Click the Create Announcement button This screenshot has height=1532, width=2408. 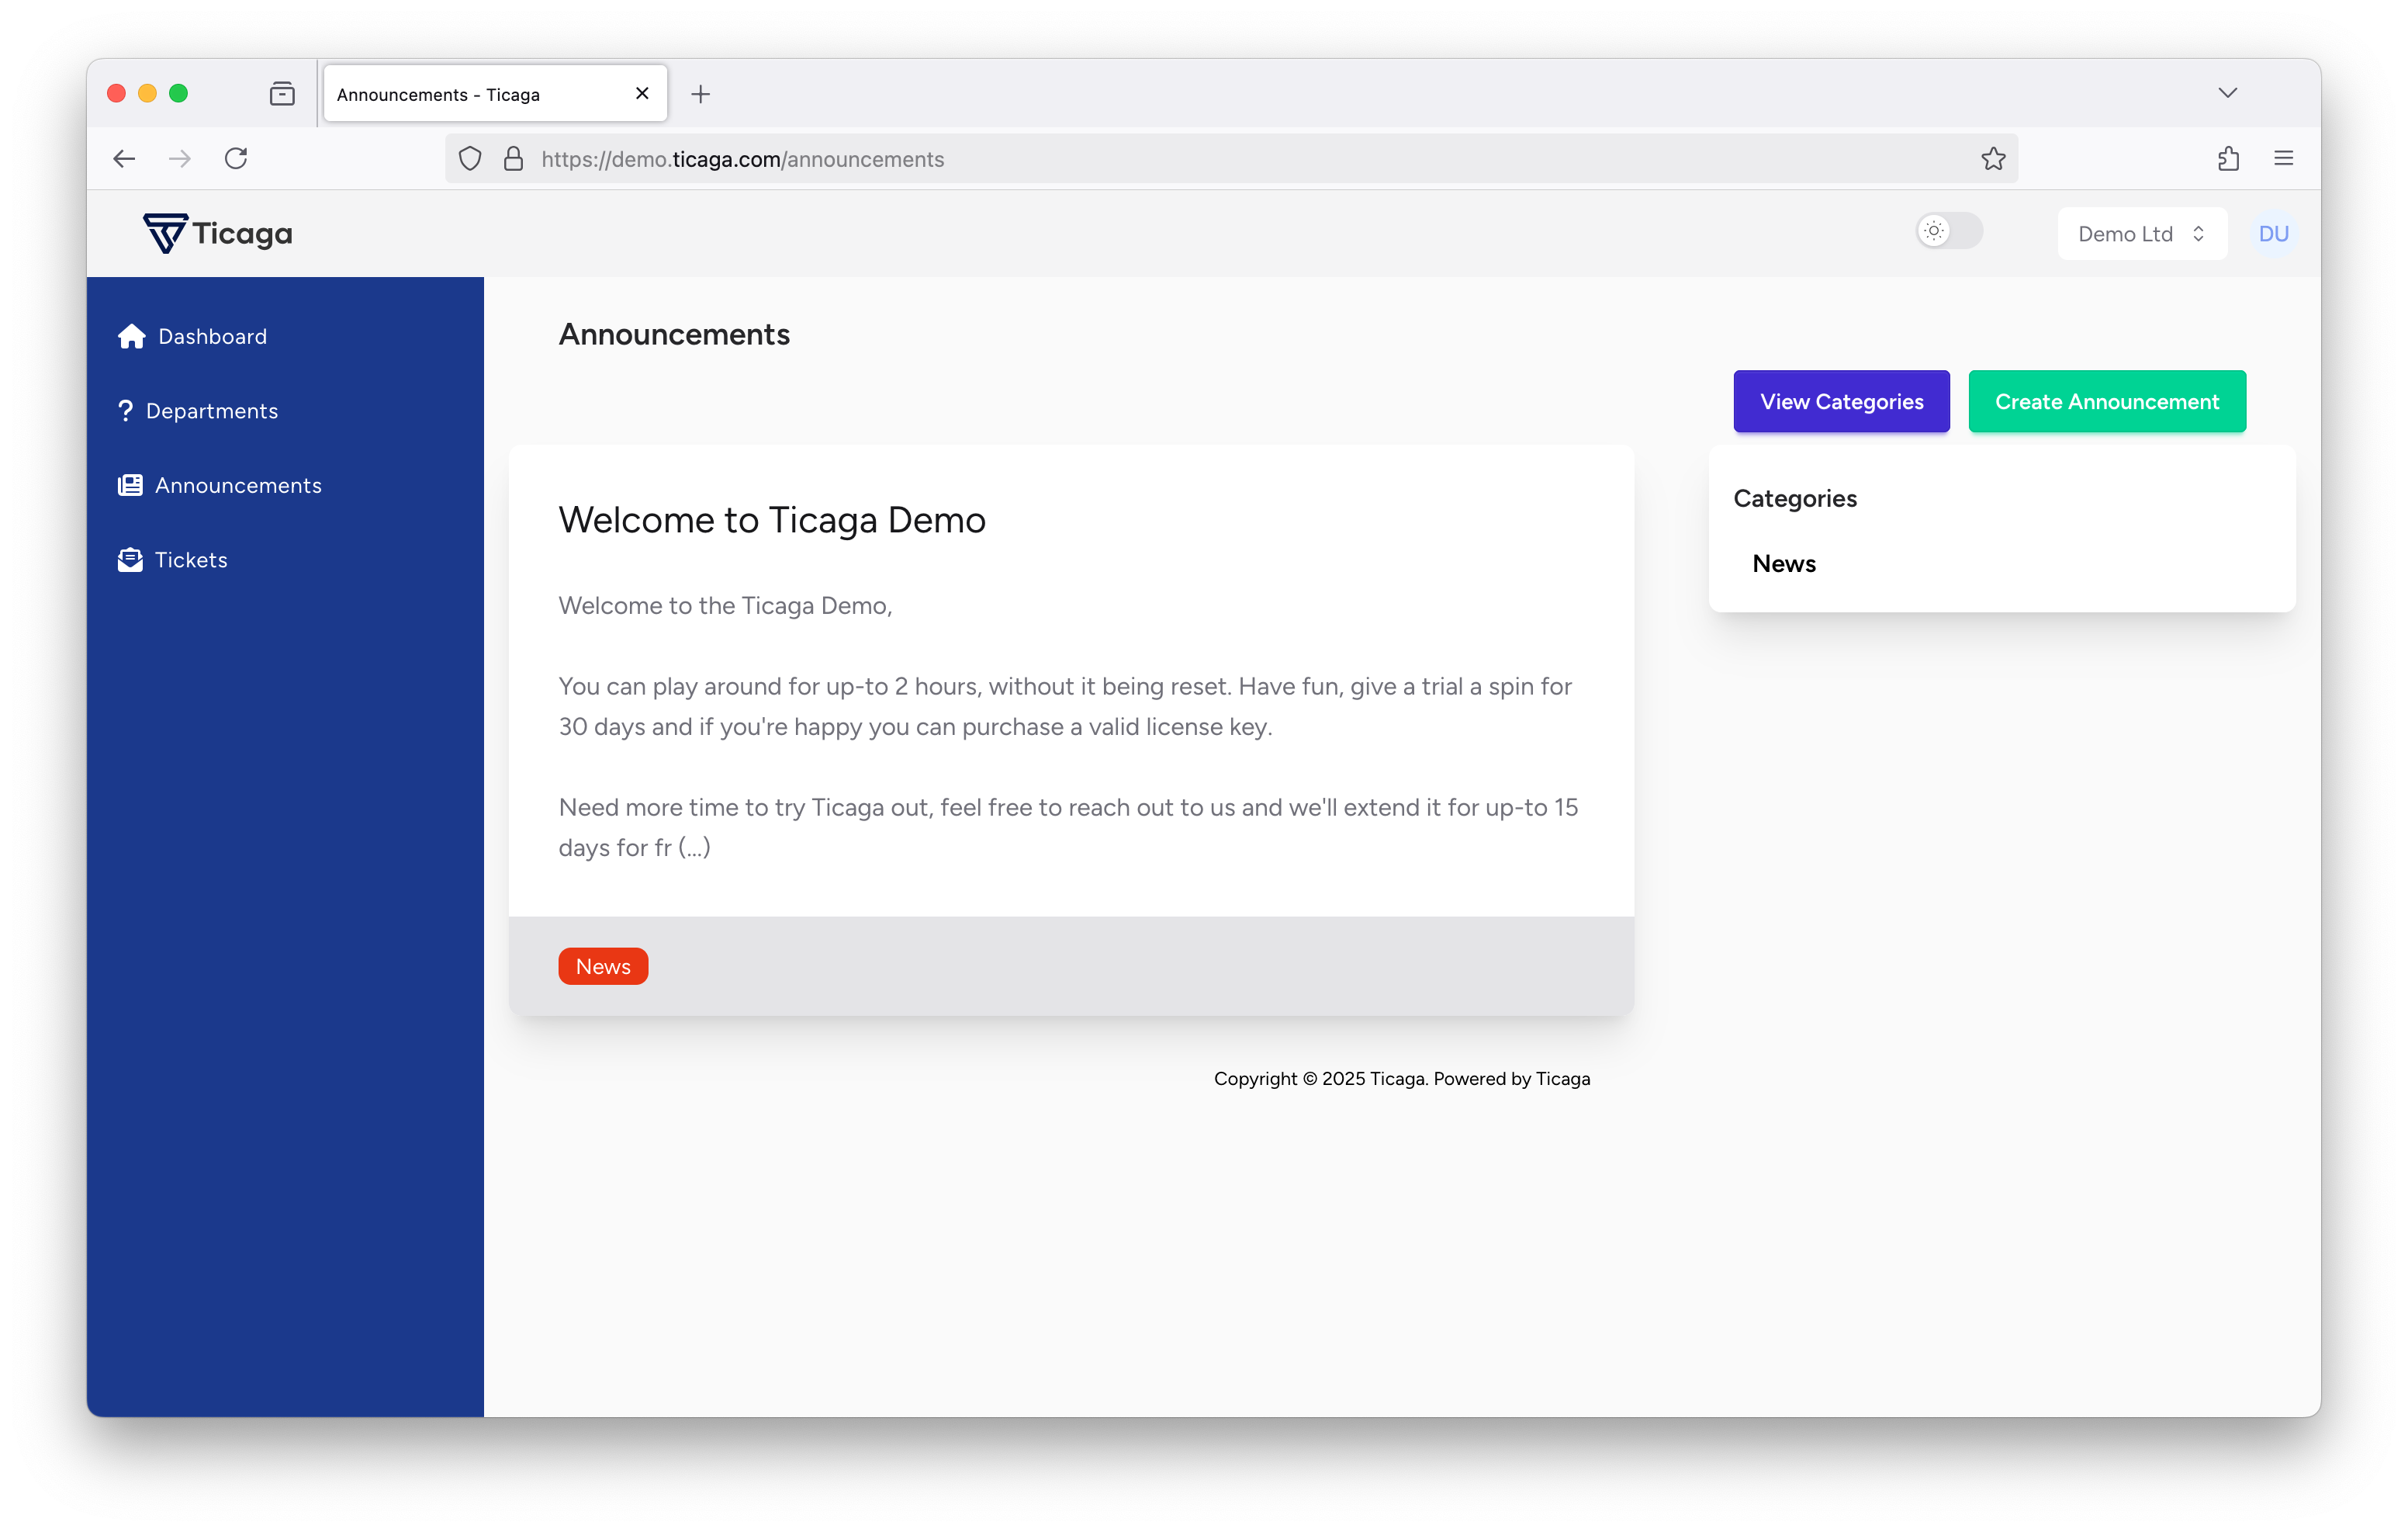pyautogui.click(x=2106, y=401)
